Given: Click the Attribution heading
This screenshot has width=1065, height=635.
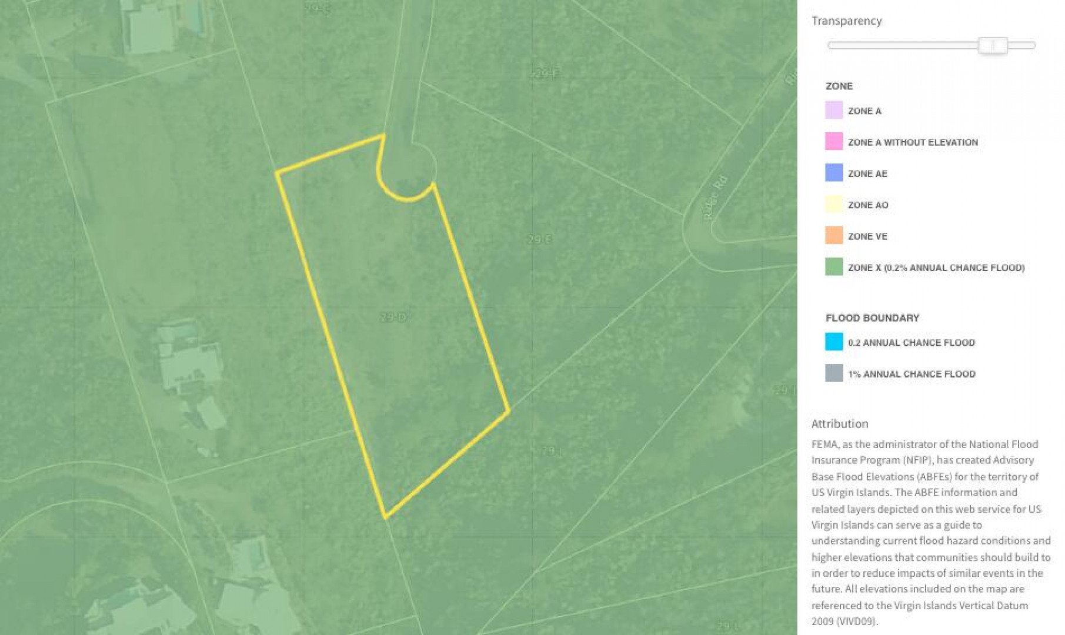Looking at the screenshot, I should (839, 423).
